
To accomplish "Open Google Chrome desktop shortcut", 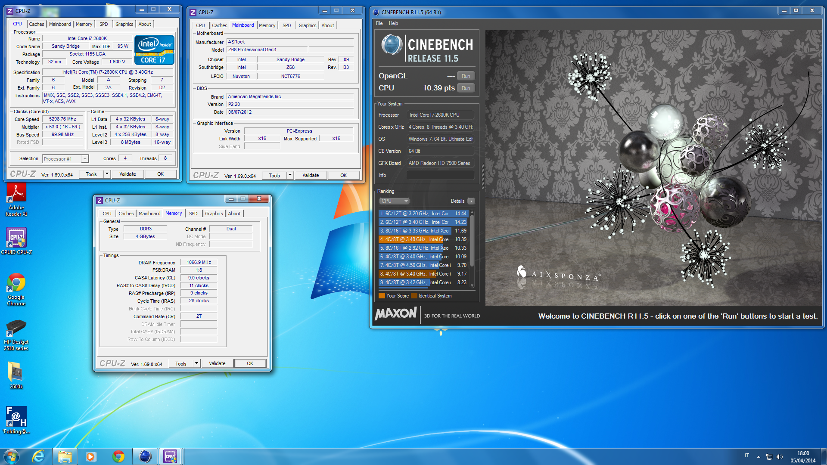I will point(16,289).
